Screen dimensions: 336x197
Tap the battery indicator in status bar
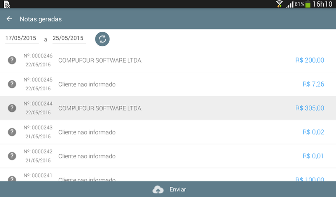(308, 4)
